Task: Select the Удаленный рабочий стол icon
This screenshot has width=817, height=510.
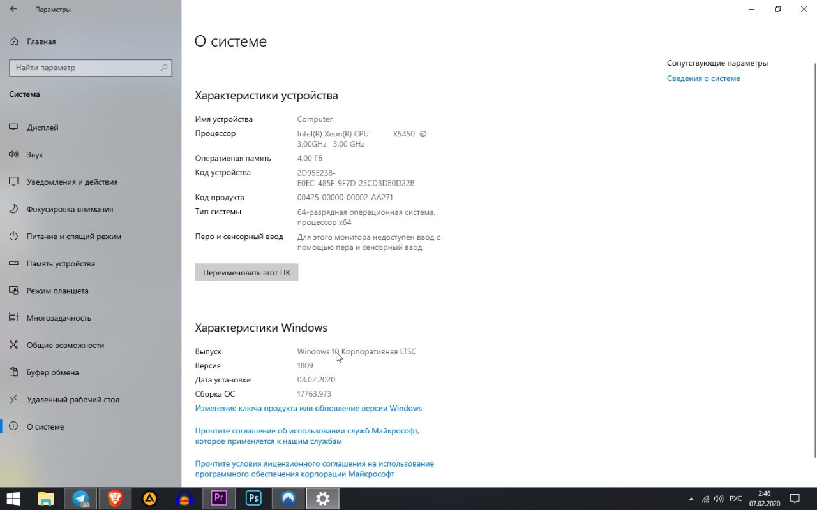Action: coord(13,400)
